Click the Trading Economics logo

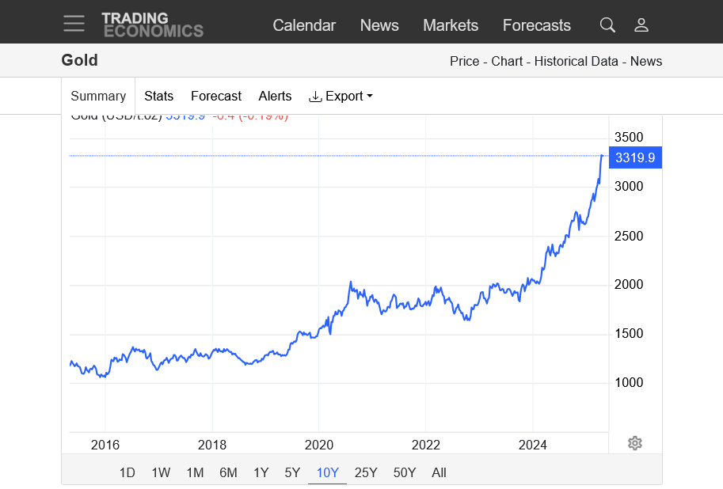pos(152,25)
